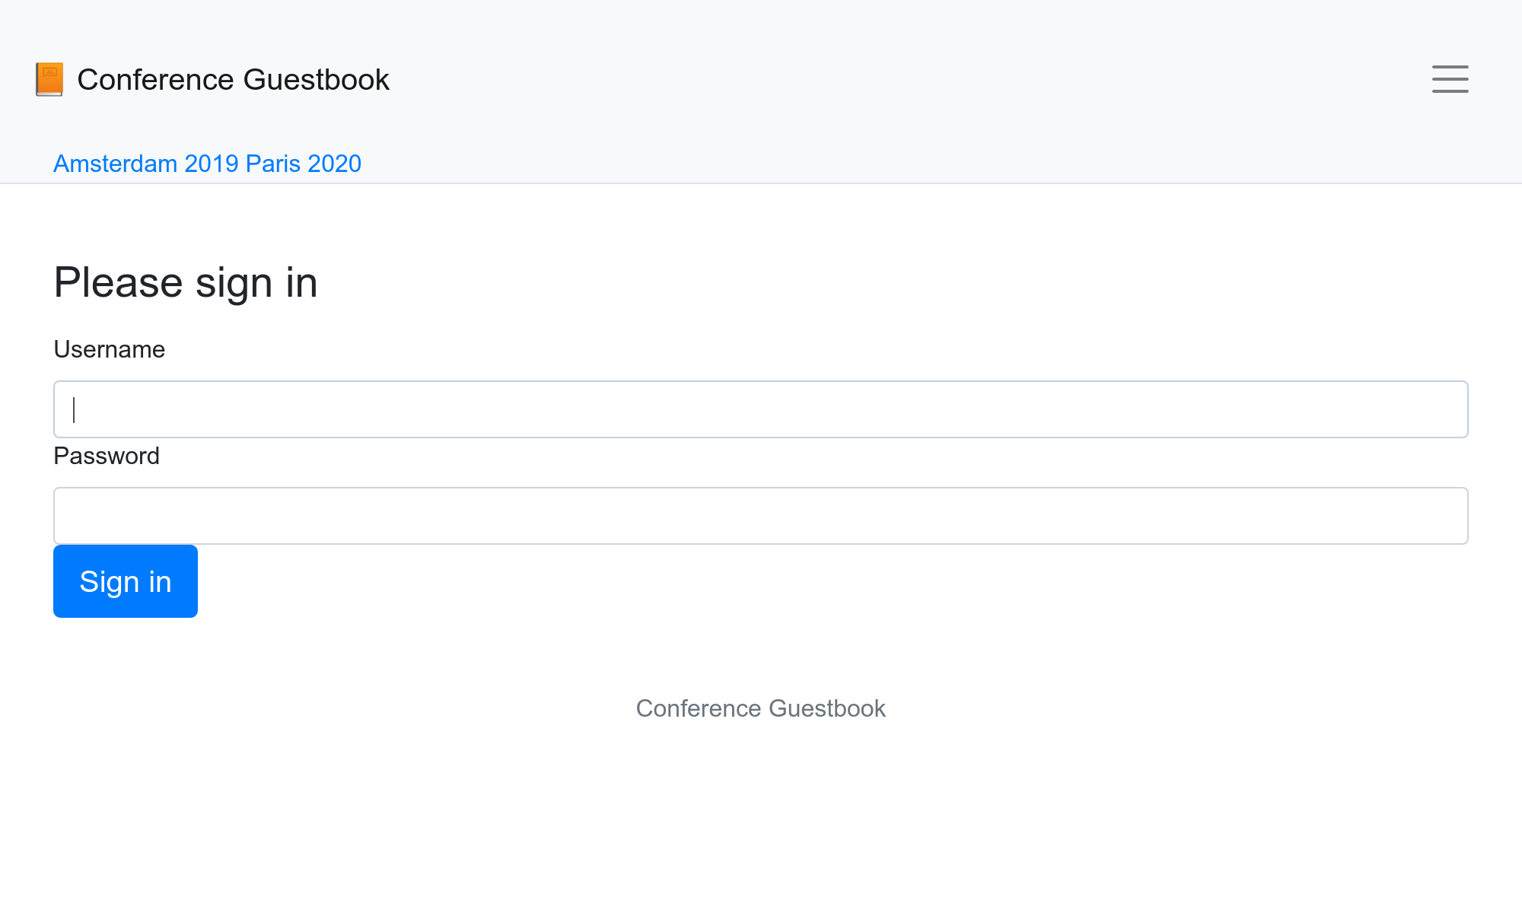Click the footer Conference Guestbook text
1522x913 pixels.
(761, 708)
